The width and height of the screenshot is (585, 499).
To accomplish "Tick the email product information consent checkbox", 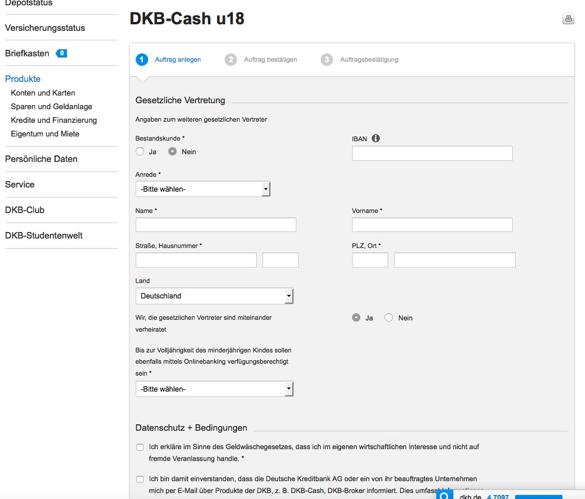I will click(x=140, y=479).
